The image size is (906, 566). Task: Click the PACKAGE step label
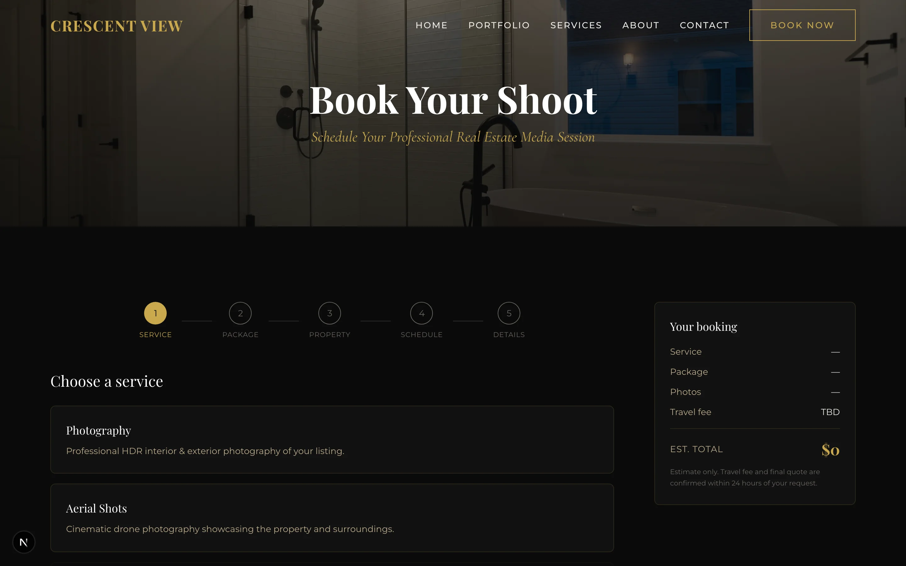(x=240, y=335)
